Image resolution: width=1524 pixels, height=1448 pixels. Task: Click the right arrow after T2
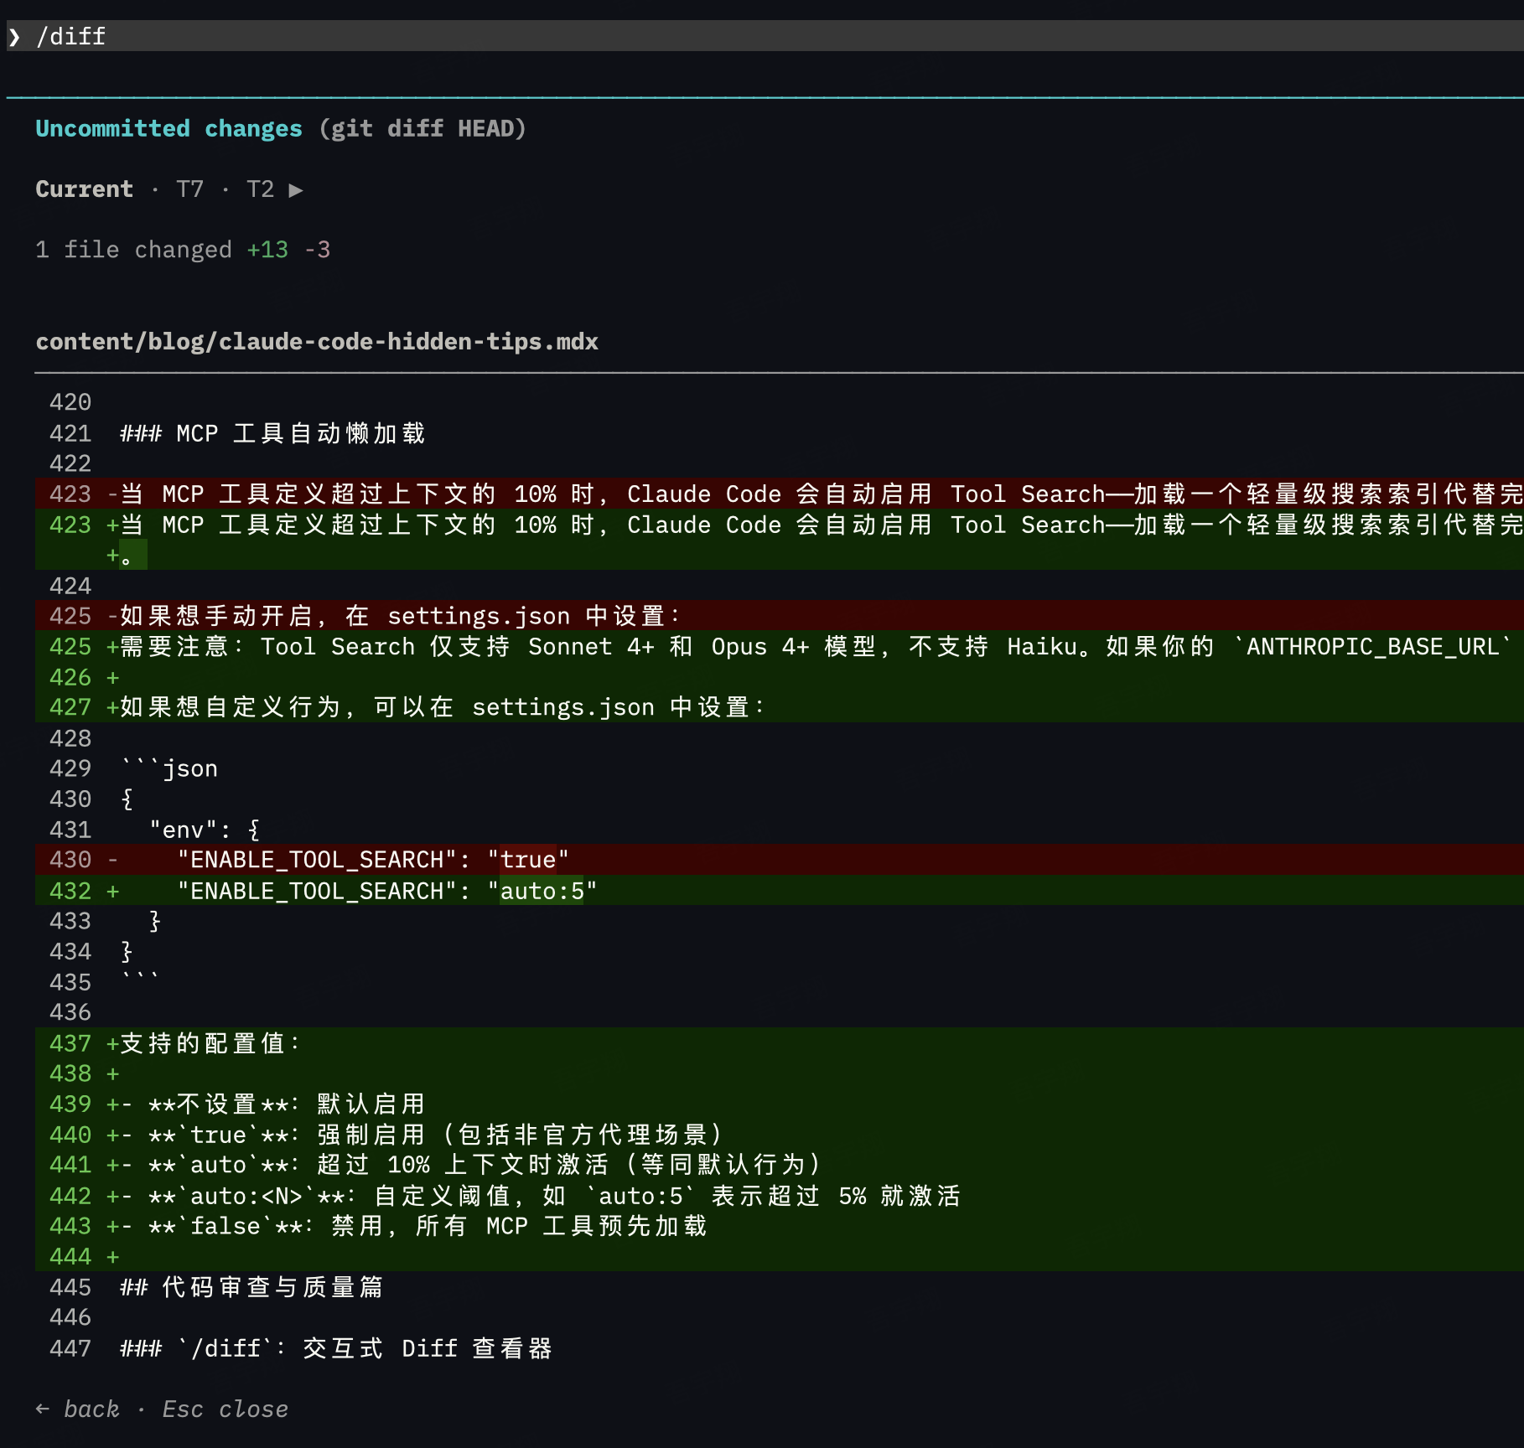click(295, 190)
